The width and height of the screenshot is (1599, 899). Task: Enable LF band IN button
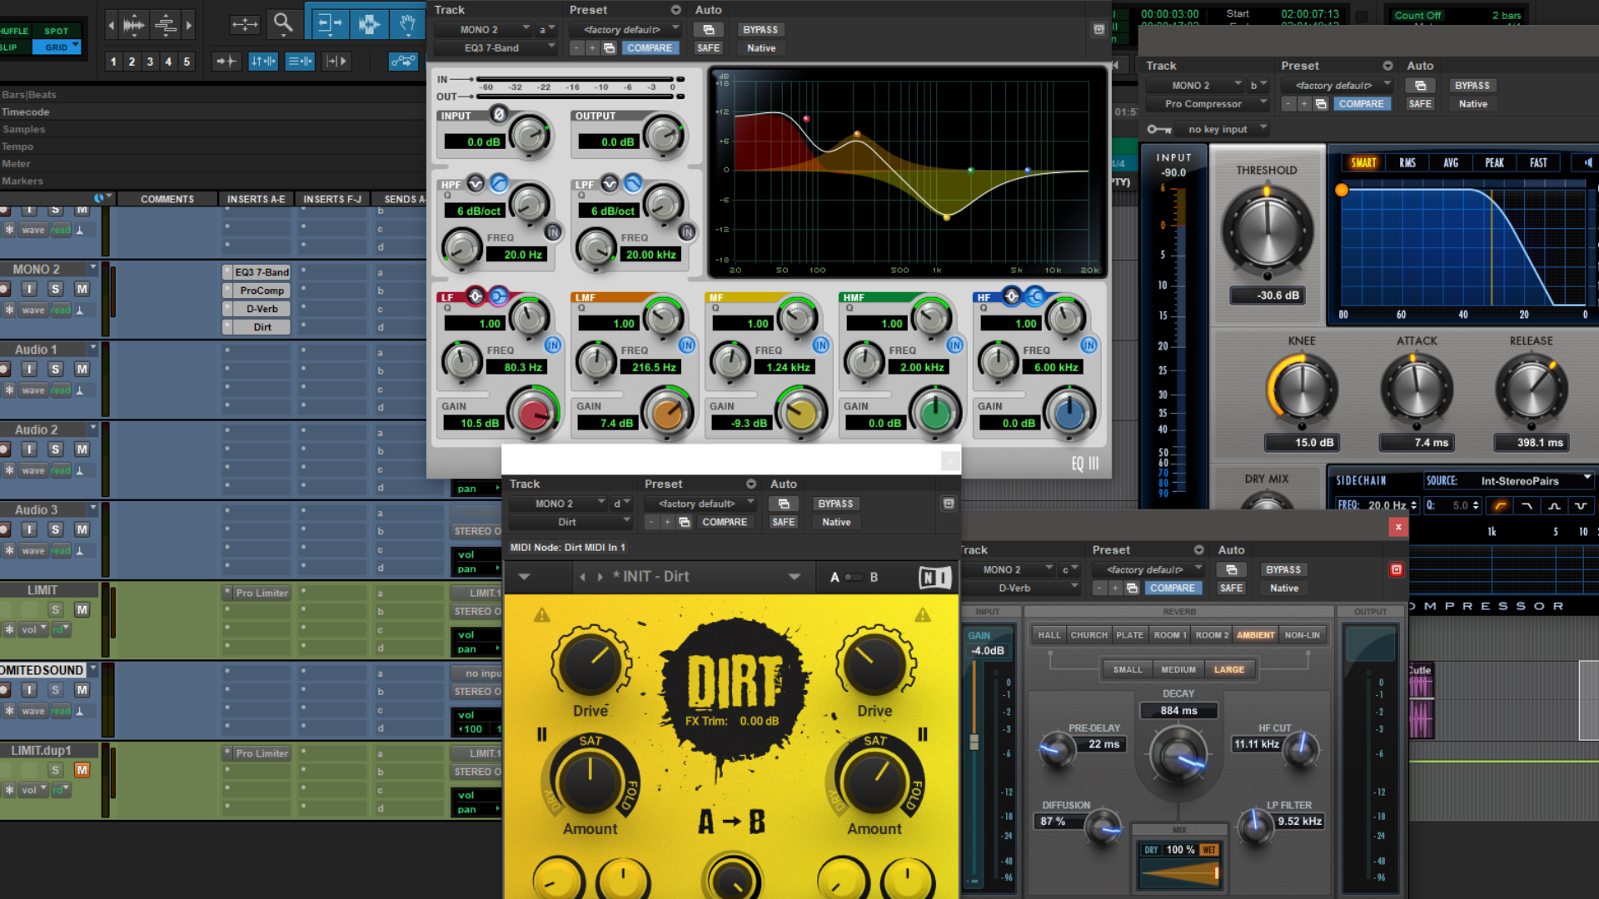point(553,345)
